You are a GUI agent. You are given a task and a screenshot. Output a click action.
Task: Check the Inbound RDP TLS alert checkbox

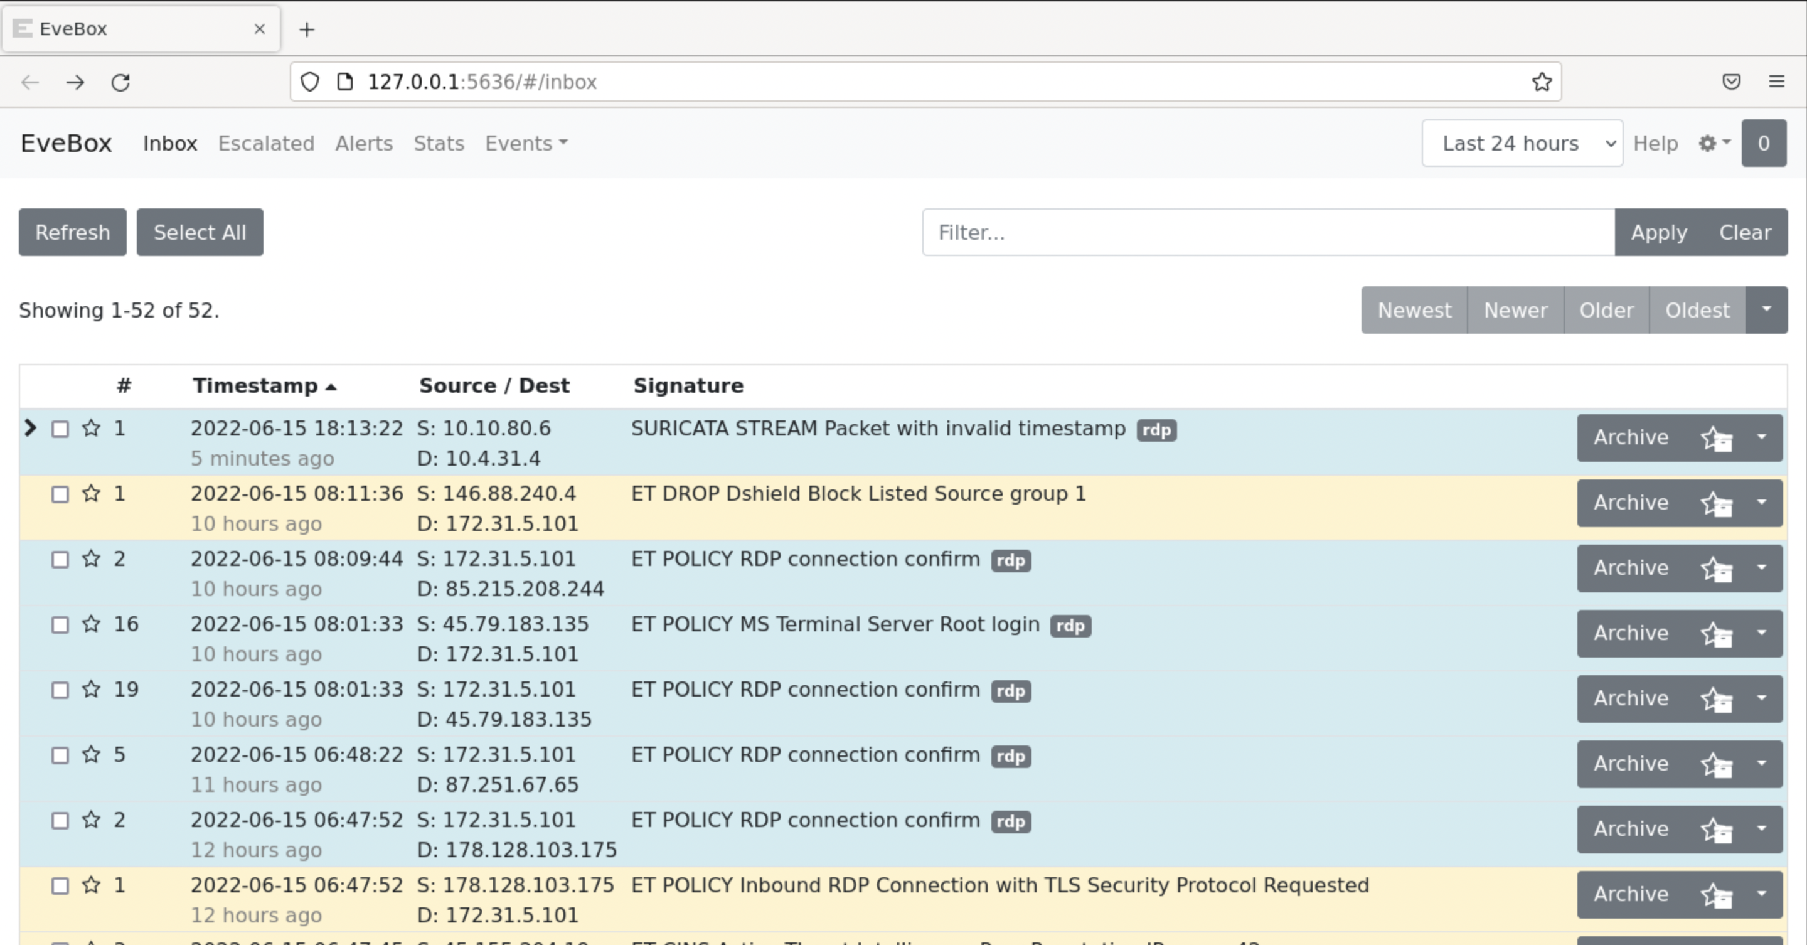point(60,886)
